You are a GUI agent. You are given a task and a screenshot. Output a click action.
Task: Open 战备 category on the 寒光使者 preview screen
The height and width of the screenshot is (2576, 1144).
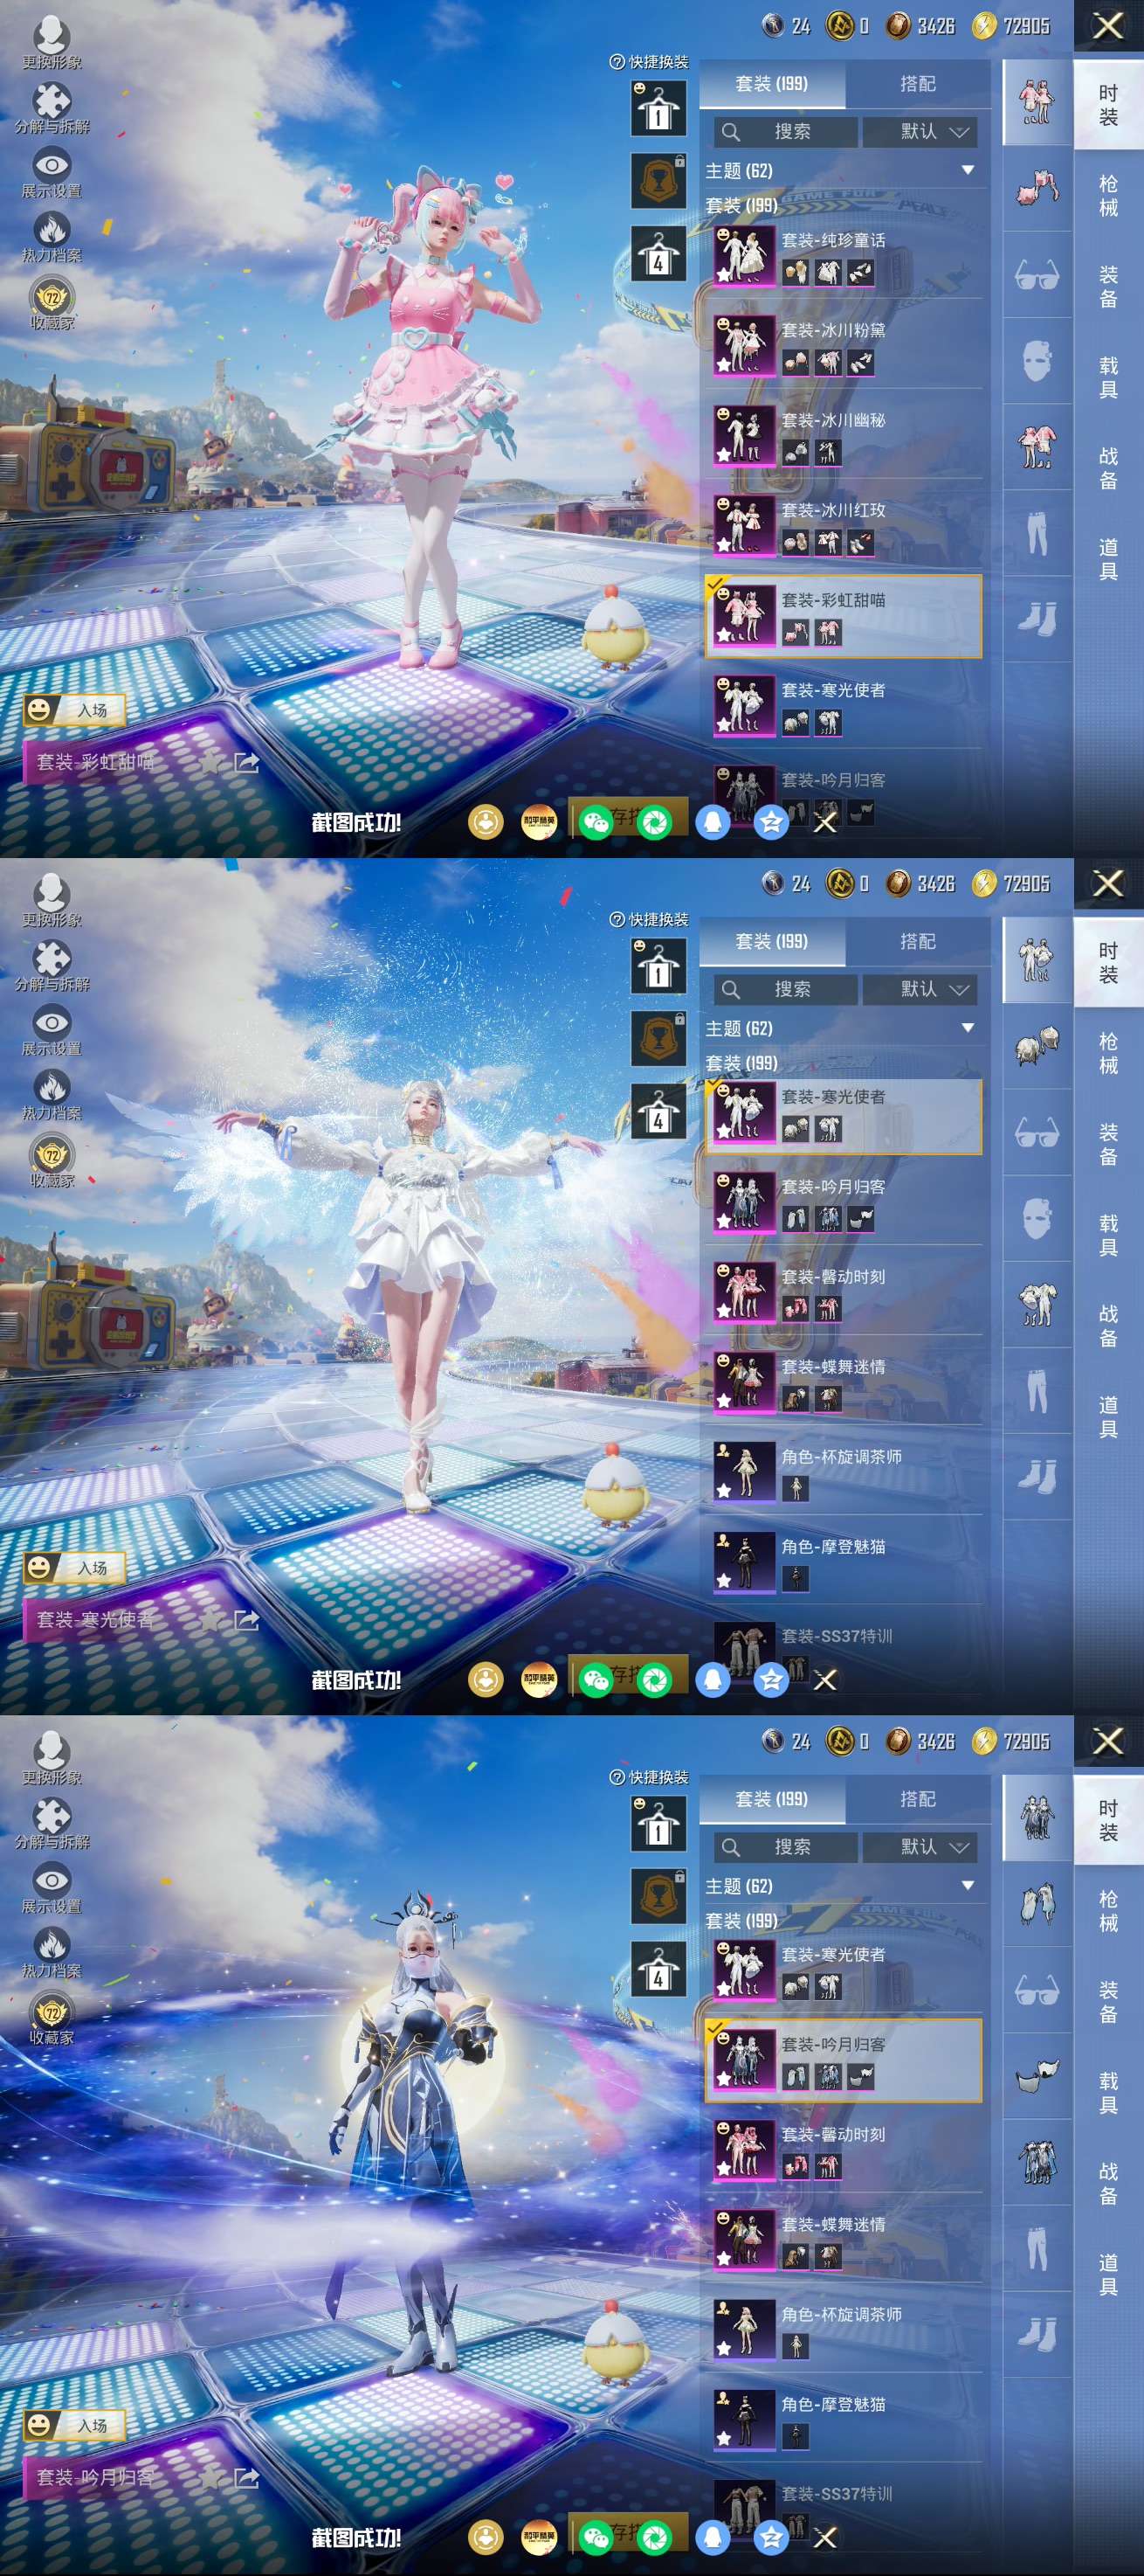1108,1326
